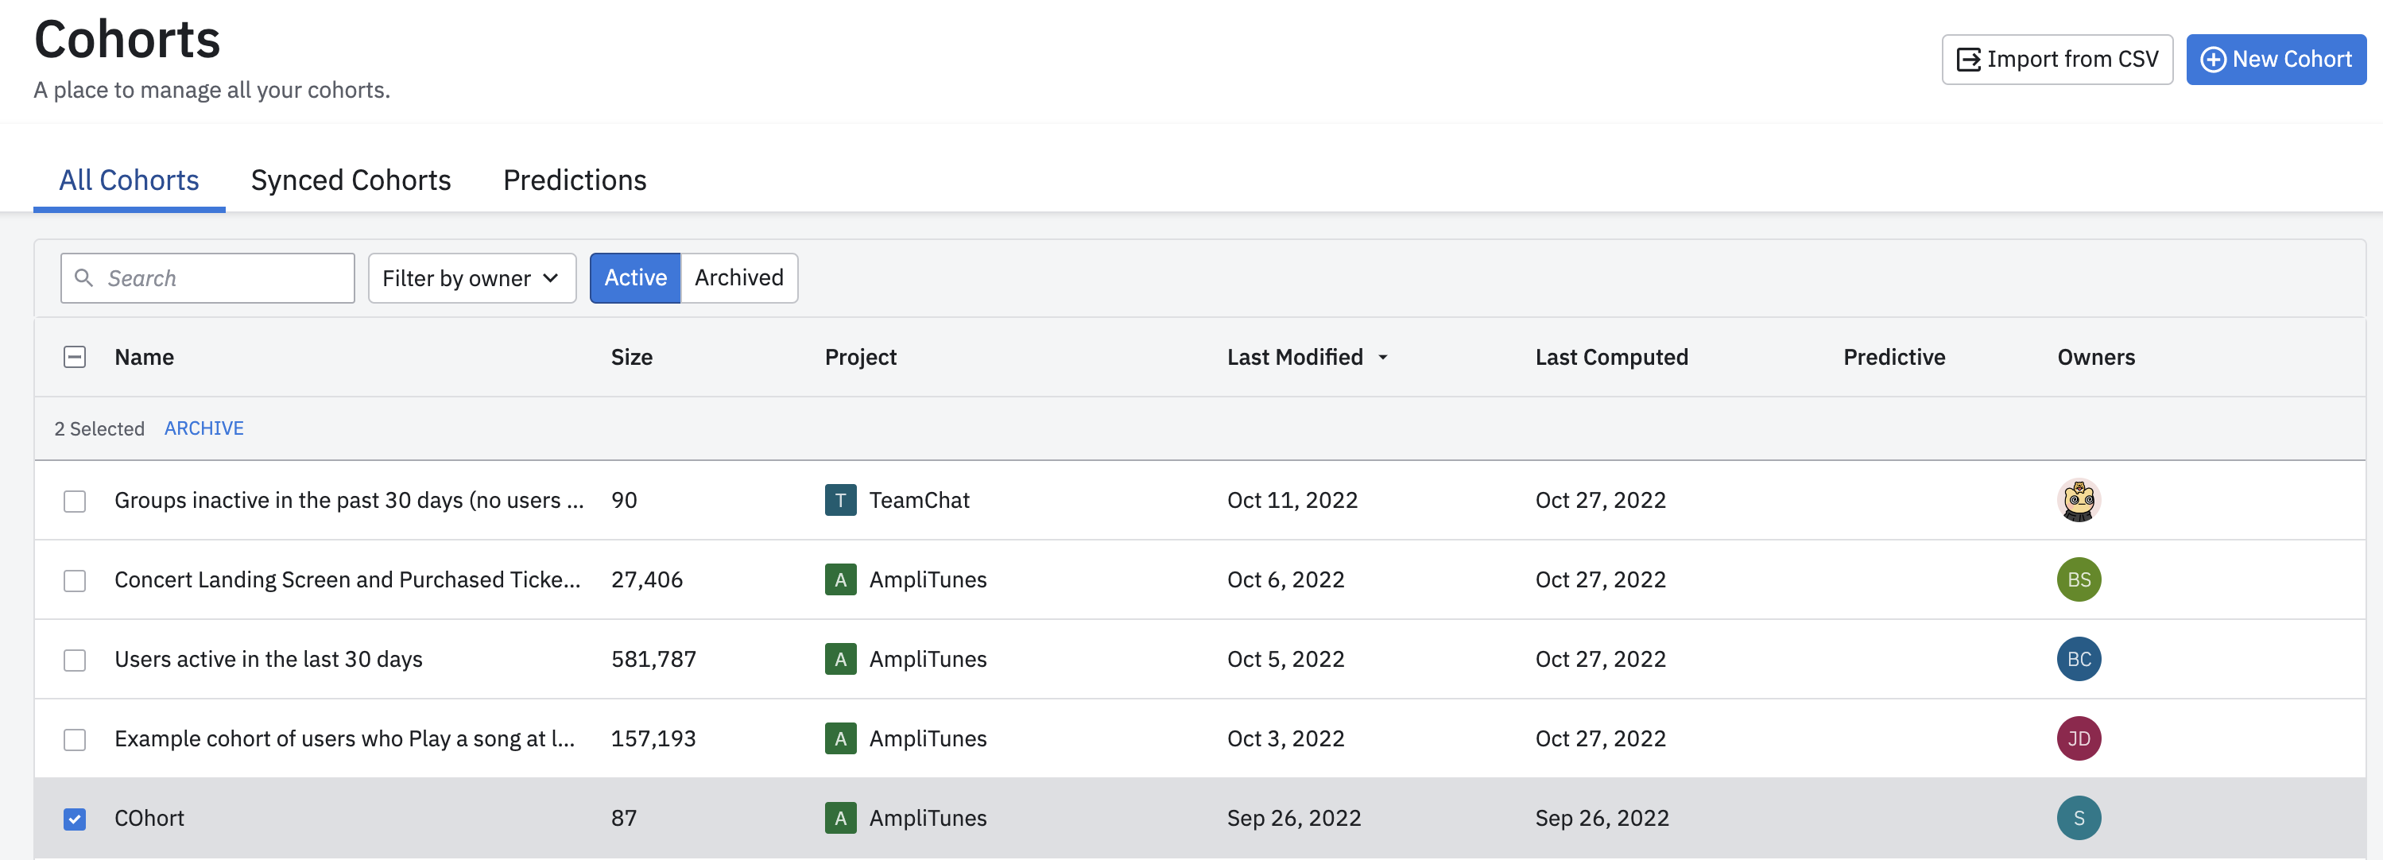
Task: Open the Predictions tab
Action: point(575,180)
